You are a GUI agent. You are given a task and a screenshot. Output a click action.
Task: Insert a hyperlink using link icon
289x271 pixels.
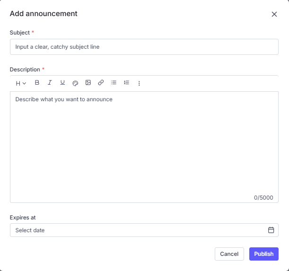101,83
